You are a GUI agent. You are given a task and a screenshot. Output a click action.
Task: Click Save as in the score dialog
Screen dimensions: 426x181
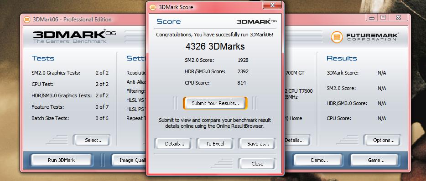[x=257, y=144]
